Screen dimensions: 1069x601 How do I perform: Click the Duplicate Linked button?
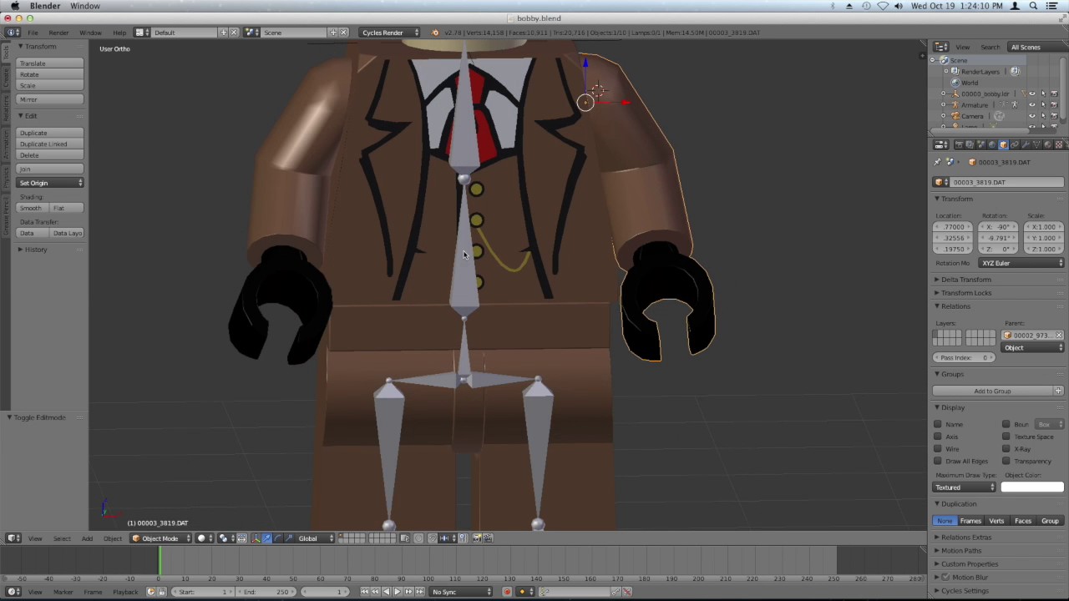click(50, 144)
